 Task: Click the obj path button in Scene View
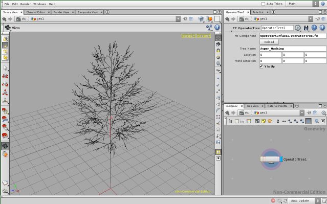click(x=21, y=19)
